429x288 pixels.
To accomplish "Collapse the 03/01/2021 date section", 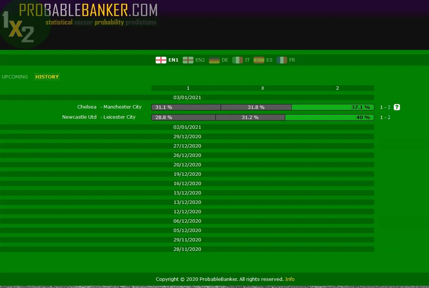I will (x=187, y=98).
